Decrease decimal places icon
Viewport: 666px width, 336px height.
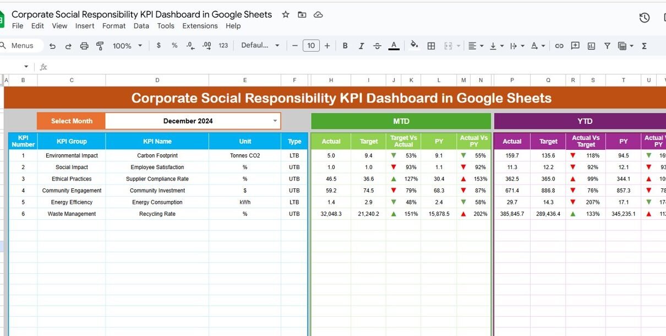click(190, 46)
